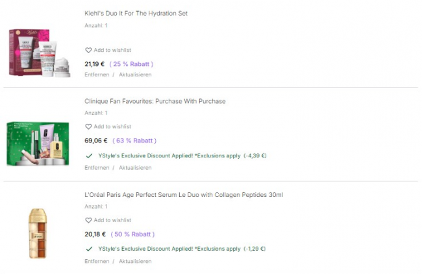Remove Clinique Fan Favourites via Entfernen
The height and width of the screenshot is (274, 422).
pos(97,168)
